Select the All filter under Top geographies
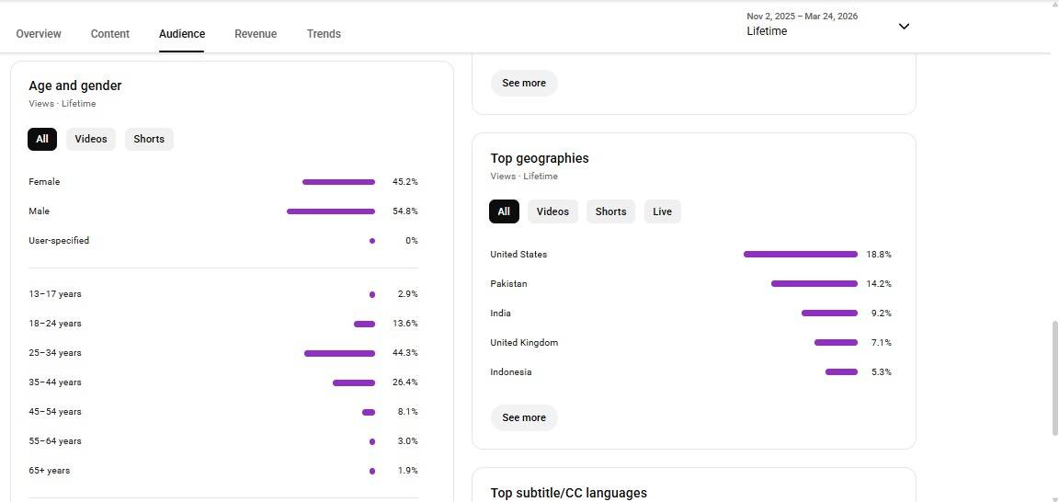Image resolution: width=1059 pixels, height=502 pixels. pos(504,211)
